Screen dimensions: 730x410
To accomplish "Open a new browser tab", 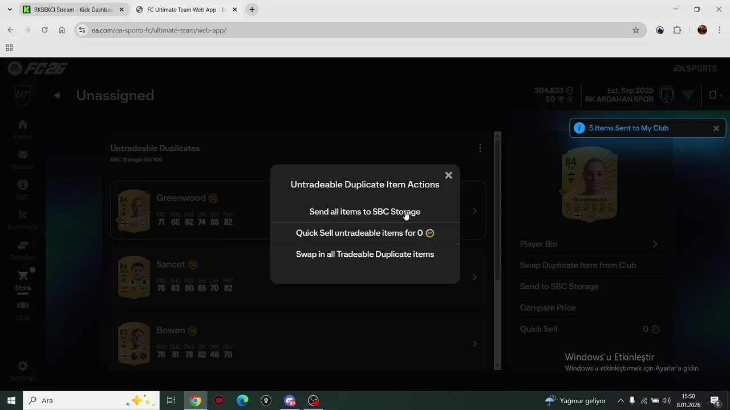I will (252, 10).
